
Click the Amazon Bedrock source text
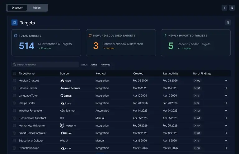(70, 88)
